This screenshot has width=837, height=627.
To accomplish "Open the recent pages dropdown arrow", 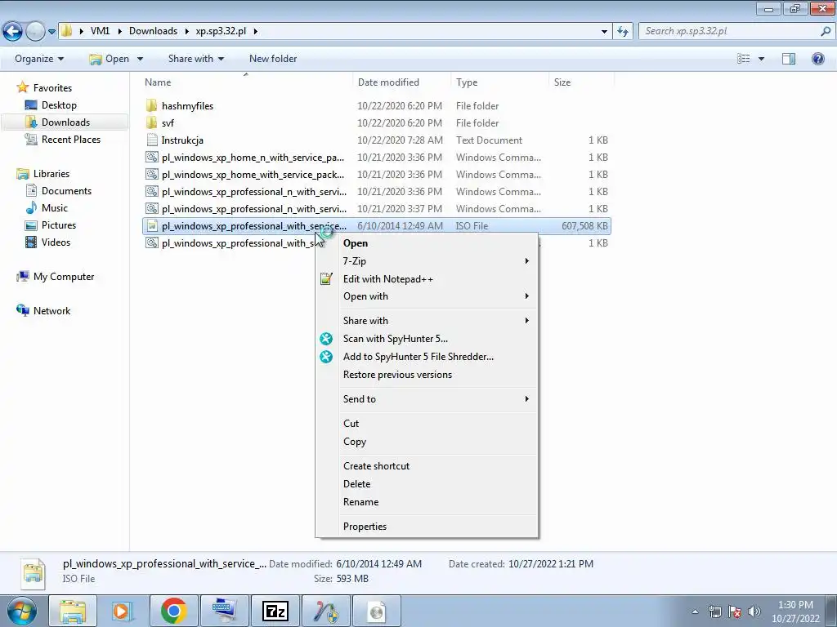I will [x=51, y=32].
